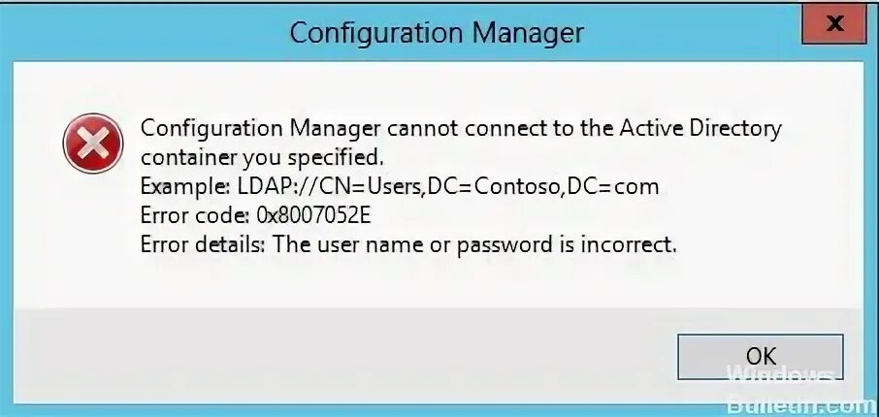Click the 'container you specified.' text line
The height and width of the screenshot is (417, 879).
262,156
